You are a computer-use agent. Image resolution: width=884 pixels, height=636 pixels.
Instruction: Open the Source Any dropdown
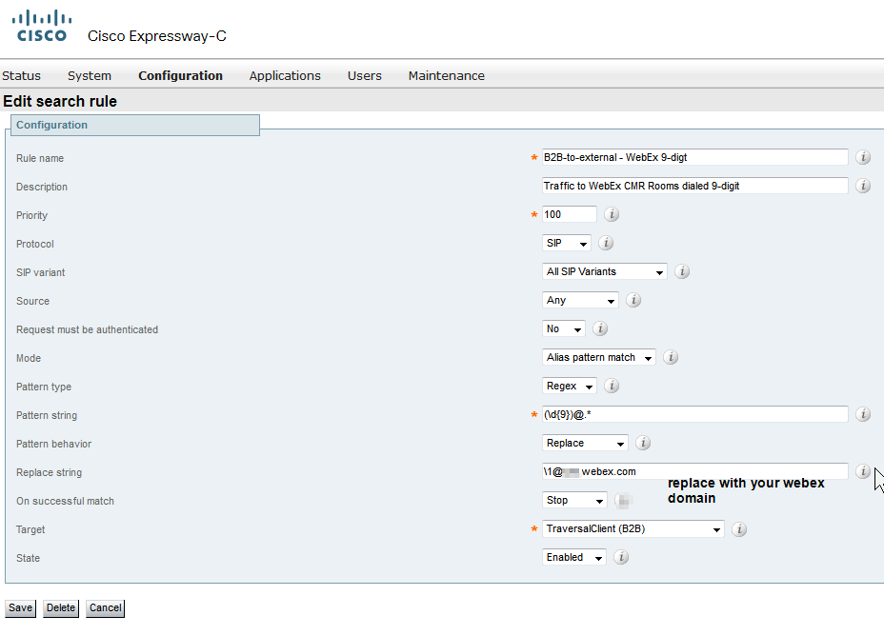click(580, 300)
